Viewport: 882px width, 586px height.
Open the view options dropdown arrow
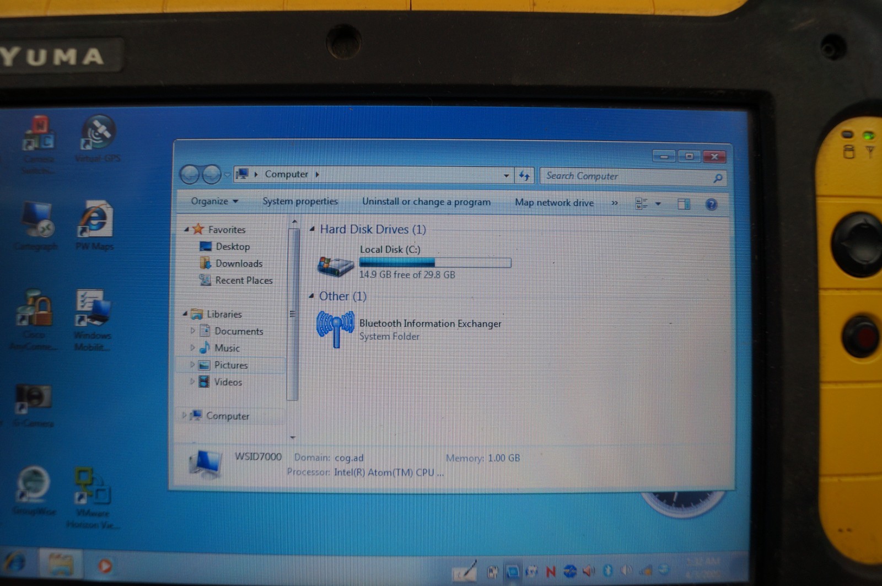coord(658,204)
